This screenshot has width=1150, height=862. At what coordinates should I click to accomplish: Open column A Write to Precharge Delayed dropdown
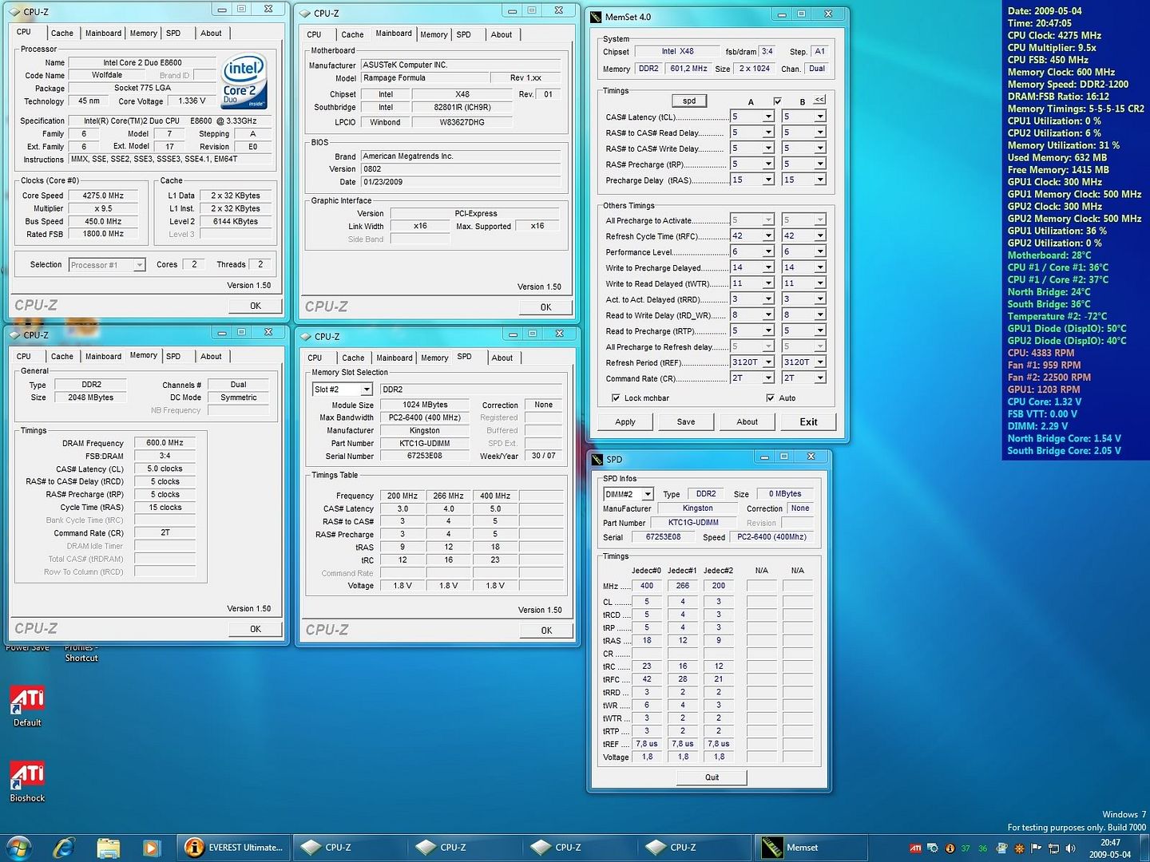point(768,267)
